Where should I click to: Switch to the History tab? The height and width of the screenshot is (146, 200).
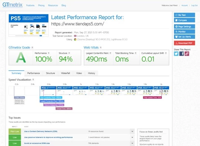pos(91,73)
